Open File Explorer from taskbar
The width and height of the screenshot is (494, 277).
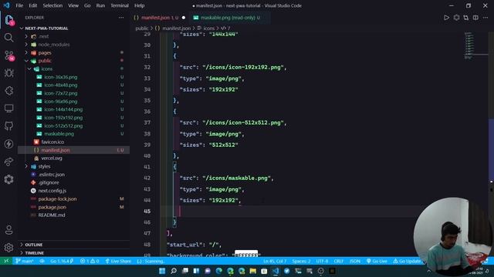coord(252,271)
